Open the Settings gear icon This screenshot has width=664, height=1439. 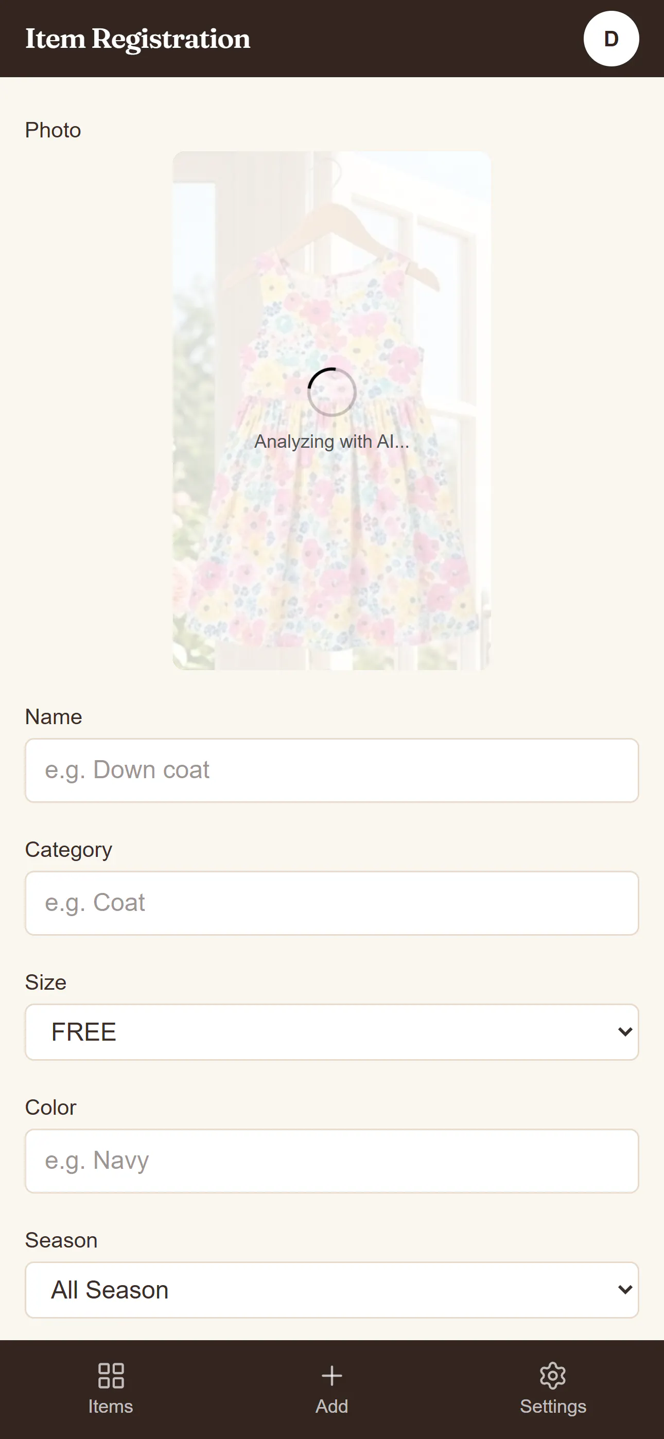click(553, 1375)
